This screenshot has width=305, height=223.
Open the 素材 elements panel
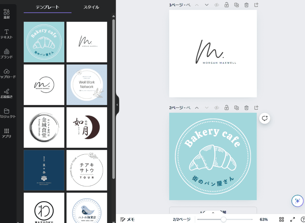pos(7,14)
